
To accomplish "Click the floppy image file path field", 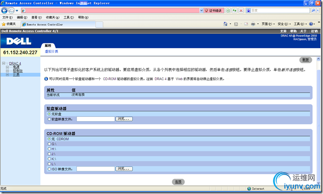I will point(95,119).
